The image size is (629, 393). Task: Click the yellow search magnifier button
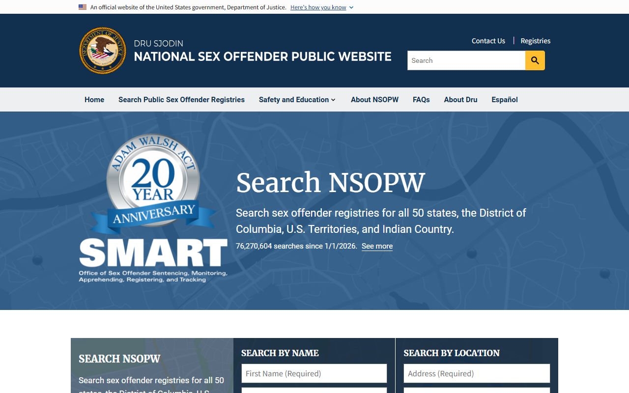535,60
